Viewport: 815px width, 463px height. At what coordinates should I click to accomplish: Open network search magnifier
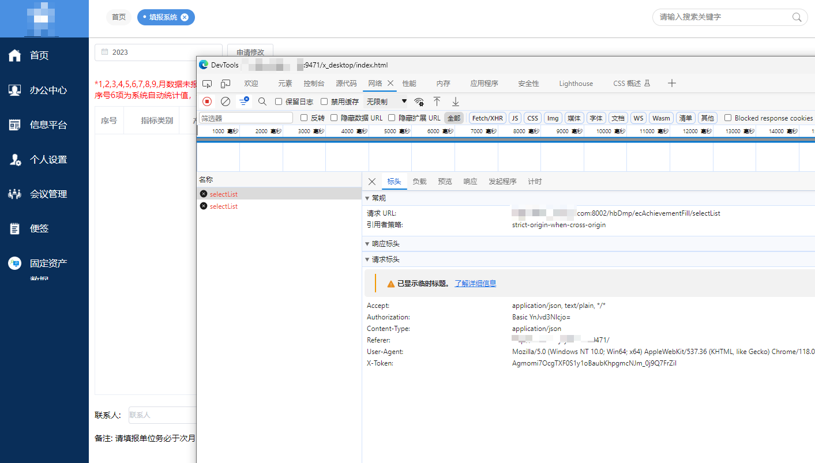coord(262,101)
